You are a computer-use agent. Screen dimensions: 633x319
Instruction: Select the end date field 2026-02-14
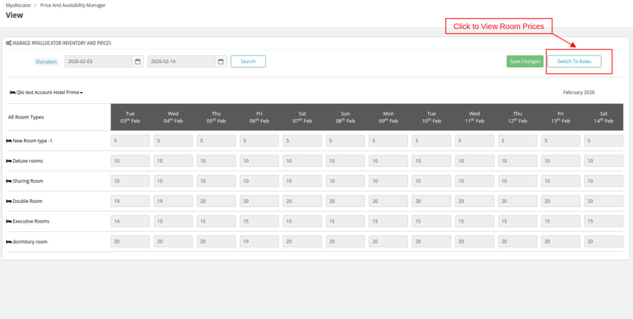click(x=182, y=61)
